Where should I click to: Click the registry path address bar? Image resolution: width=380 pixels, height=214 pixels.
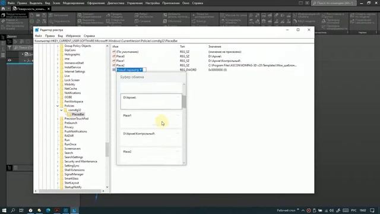[x=174, y=41]
